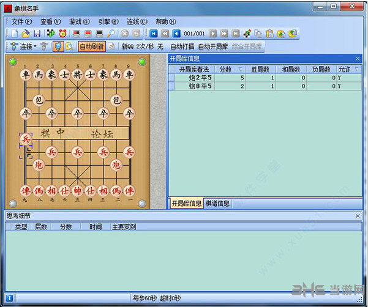Toggle 自动刷新 button
The width and height of the screenshot is (368, 307).
click(x=92, y=46)
